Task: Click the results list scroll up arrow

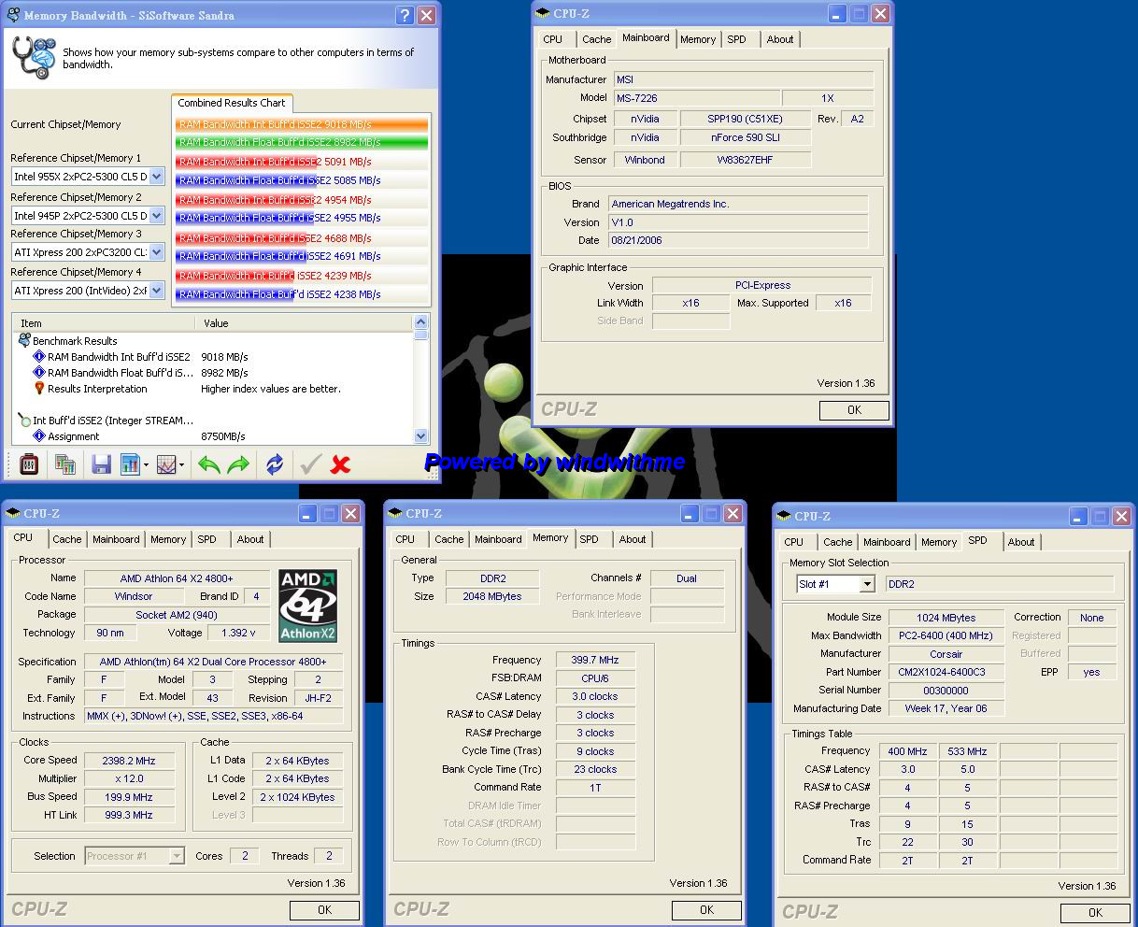Action: (x=420, y=322)
